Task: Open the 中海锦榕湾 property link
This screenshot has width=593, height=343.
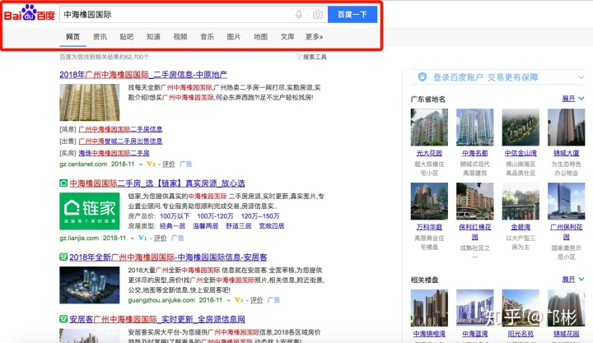Action: point(429,334)
